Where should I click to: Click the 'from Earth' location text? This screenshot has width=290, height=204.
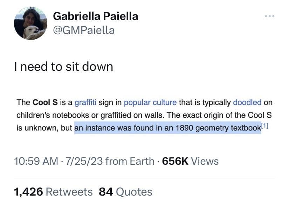(x=130, y=161)
